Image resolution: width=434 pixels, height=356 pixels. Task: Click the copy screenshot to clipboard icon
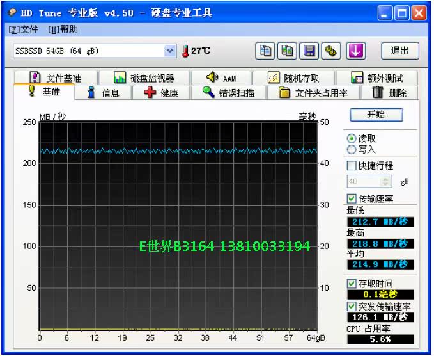(288, 51)
